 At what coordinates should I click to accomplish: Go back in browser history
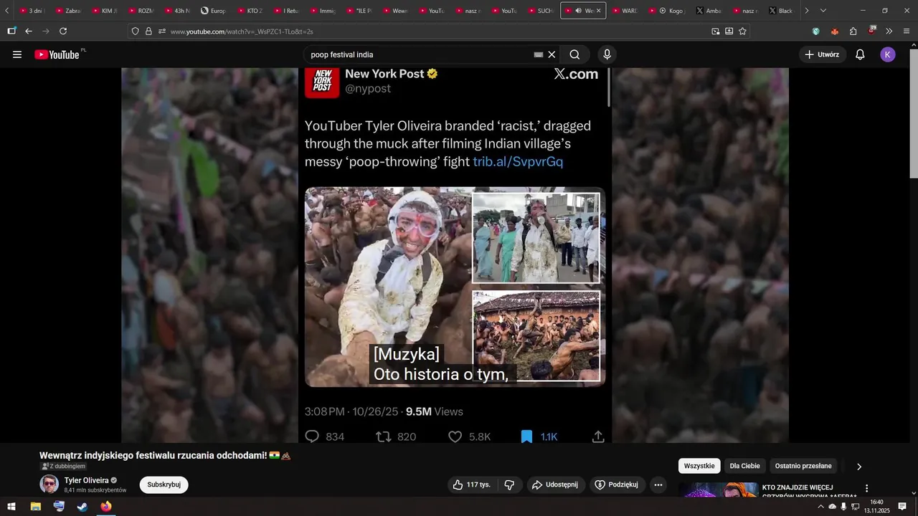pyautogui.click(x=29, y=31)
